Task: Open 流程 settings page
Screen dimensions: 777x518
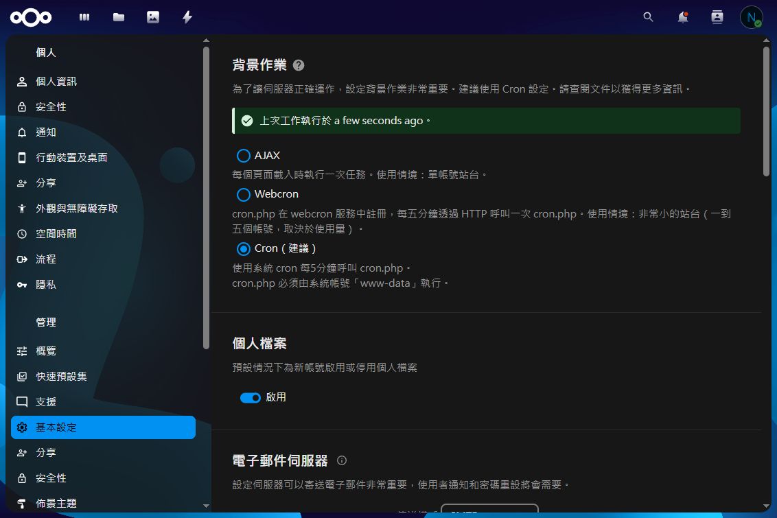Action: [103, 259]
